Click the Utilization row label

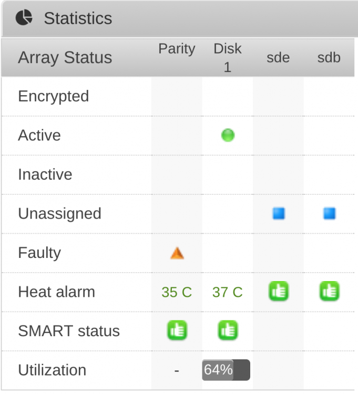[52, 370]
